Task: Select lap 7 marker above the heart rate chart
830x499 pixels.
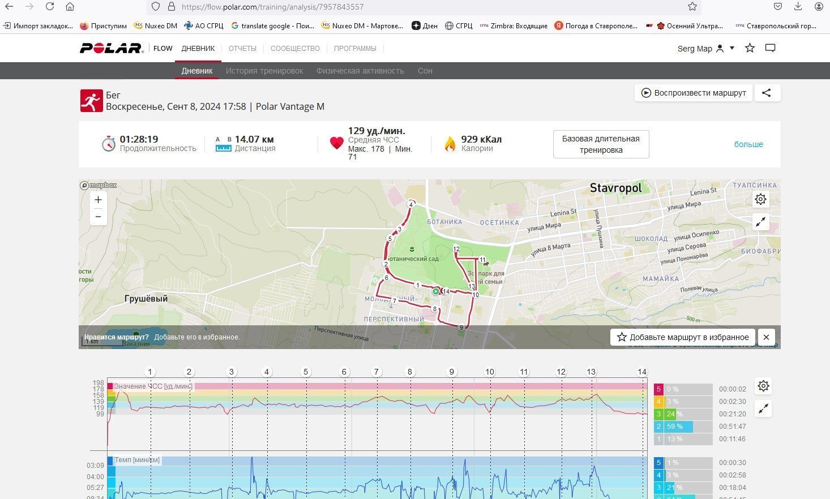Action: coord(376,372)
